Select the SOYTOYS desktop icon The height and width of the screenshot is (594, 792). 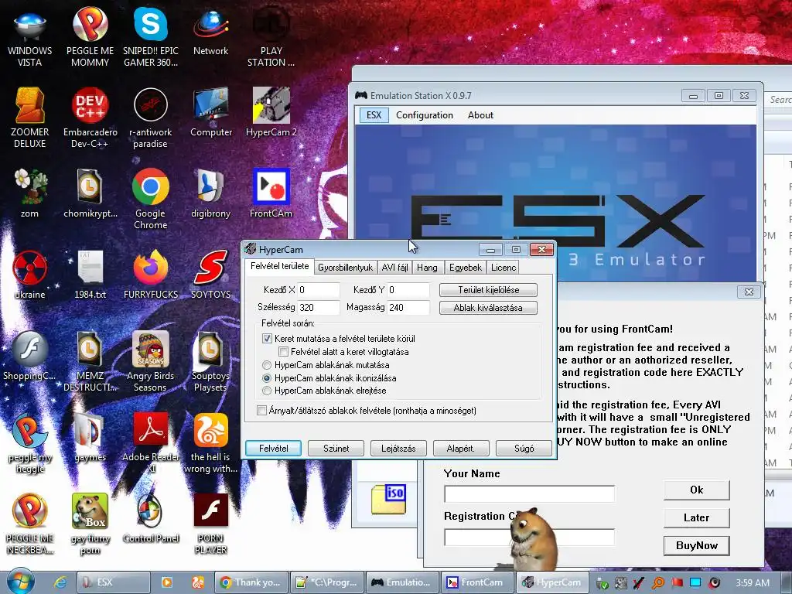tap(210, 275)
